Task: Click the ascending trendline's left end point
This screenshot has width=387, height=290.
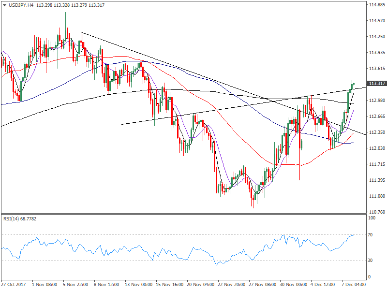Action: pyautogui.click(x=121, y=124)
